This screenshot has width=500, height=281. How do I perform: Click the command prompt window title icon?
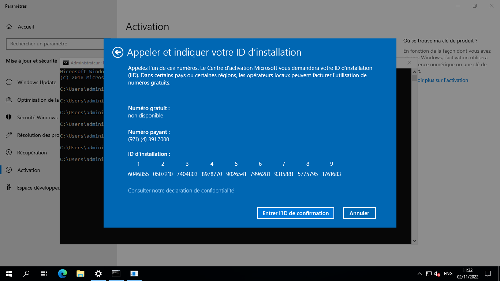click(66, 63)
